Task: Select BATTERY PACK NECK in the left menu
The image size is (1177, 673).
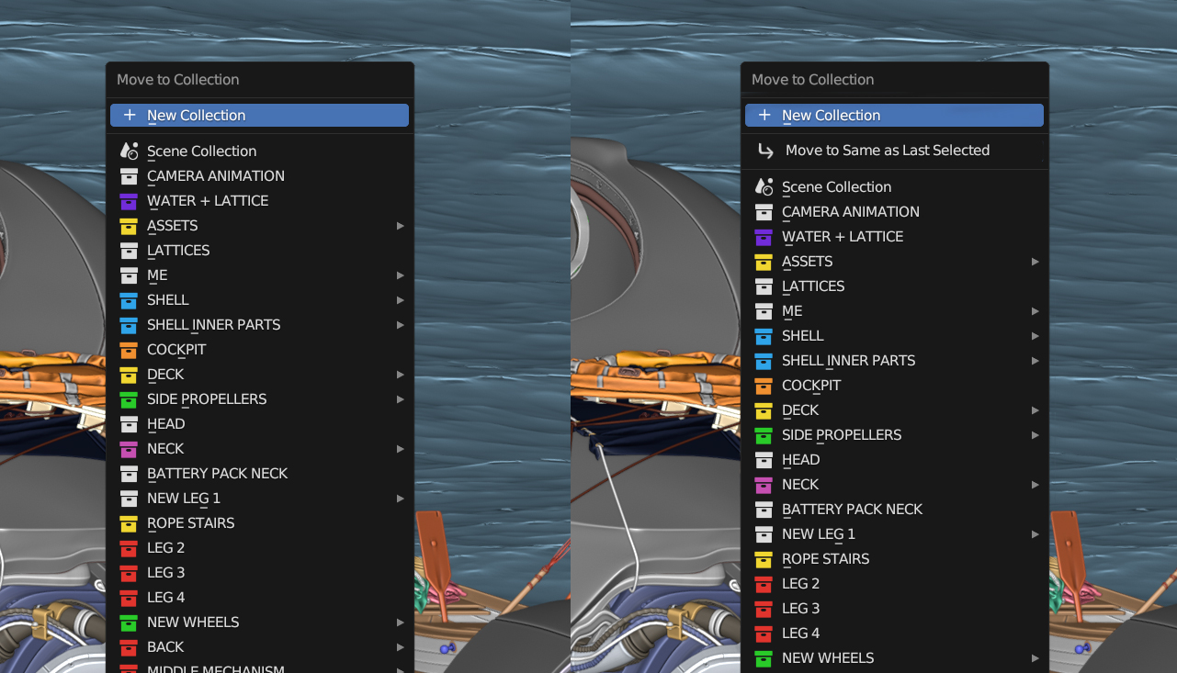Action: tap(259, 474)
